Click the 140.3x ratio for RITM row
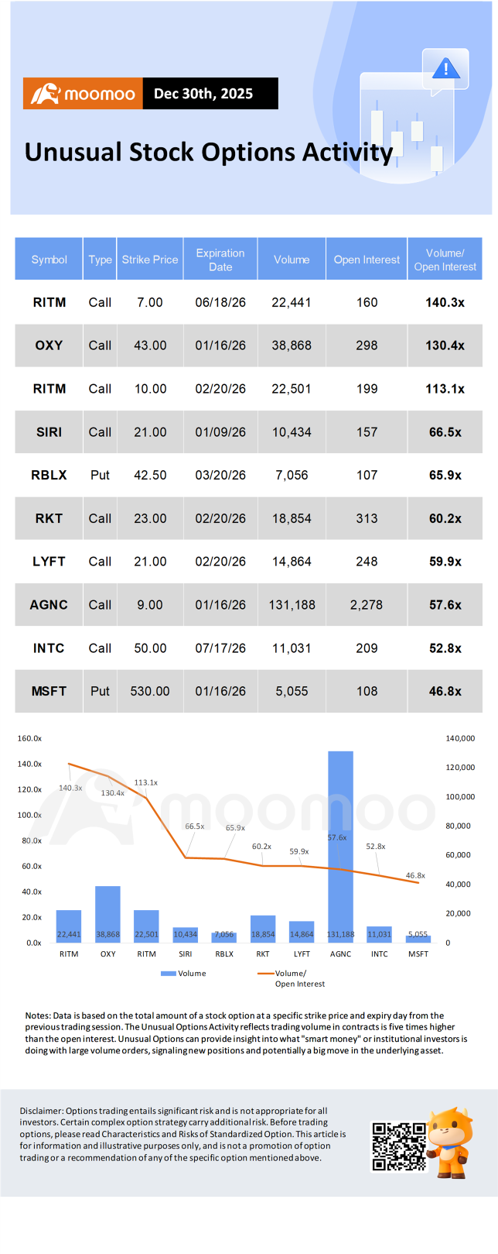Viewport: 498px width, 1254px height. tap(445, 302)
